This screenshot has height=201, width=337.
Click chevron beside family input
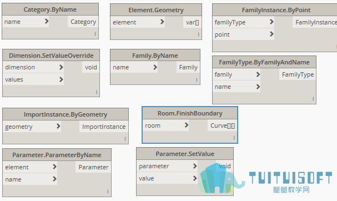258,74
